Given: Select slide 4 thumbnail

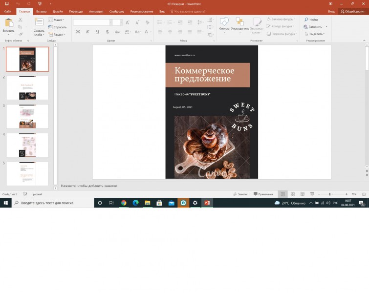Looking at the screenshot, I should 27,145.
